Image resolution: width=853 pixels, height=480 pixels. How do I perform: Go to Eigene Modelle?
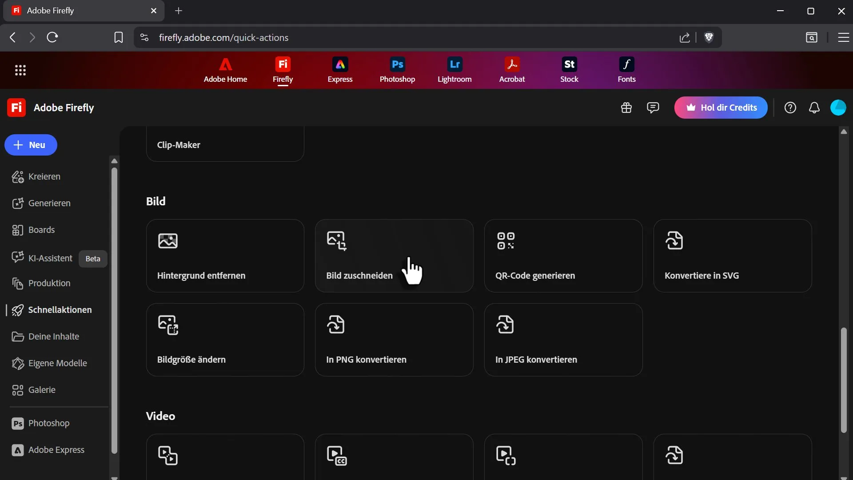[x=49, y=363]
